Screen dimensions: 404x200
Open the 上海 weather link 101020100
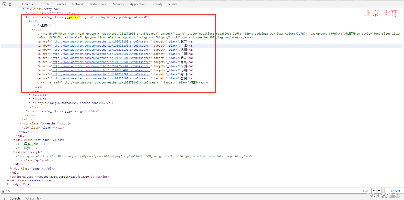(x=101, y=46)
